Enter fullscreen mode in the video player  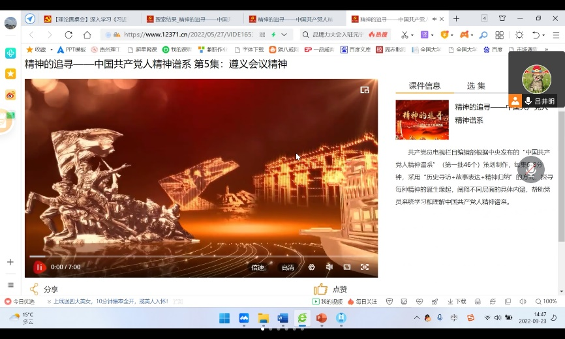pyautogui.click(x=365, y=267)
